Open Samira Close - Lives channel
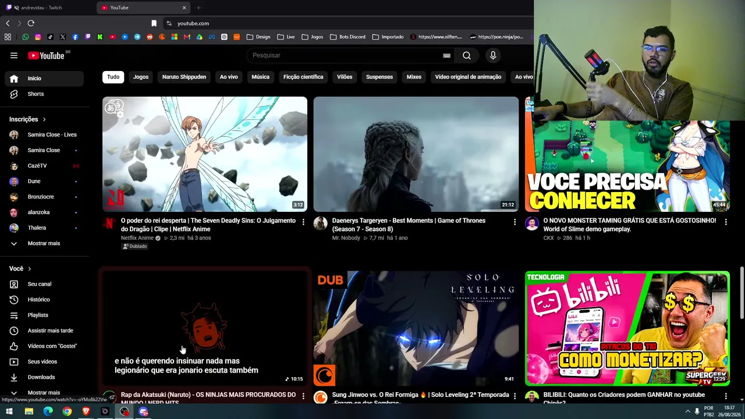Image resolution: width=745 pixels, height=419 pixels. pyautogui.click(x=44, y=134)
